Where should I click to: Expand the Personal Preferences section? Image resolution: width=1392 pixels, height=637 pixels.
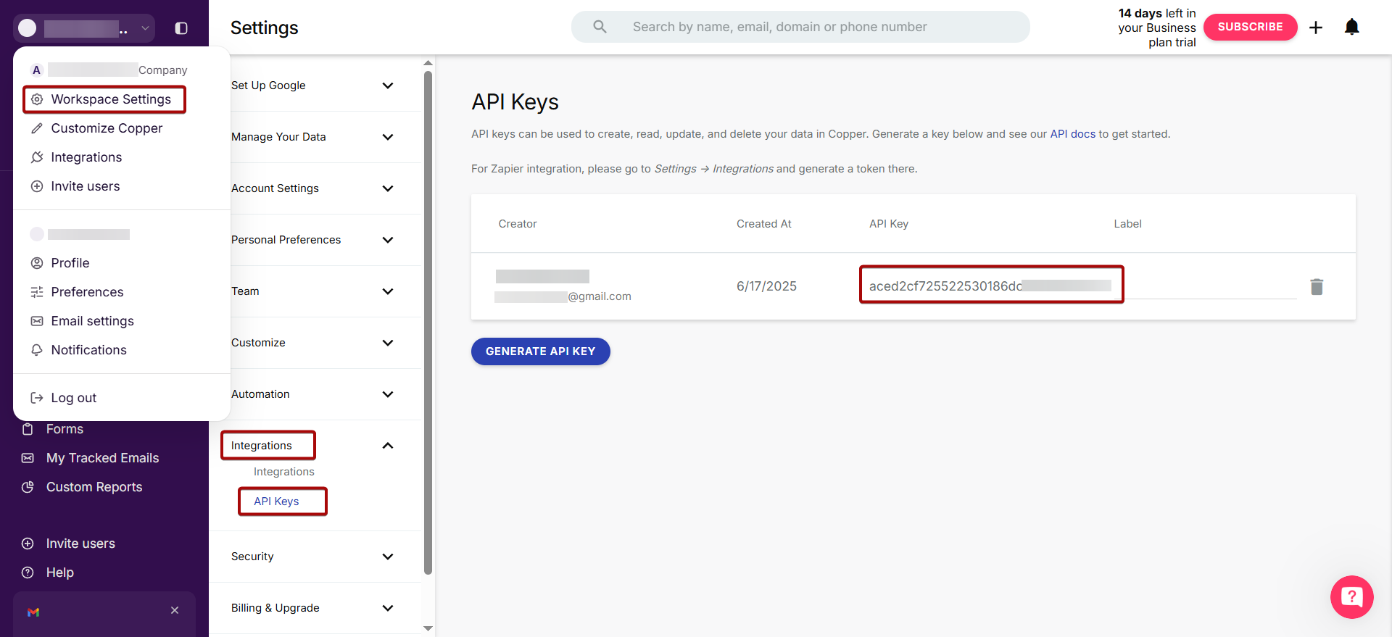click(x=388, y=240)
